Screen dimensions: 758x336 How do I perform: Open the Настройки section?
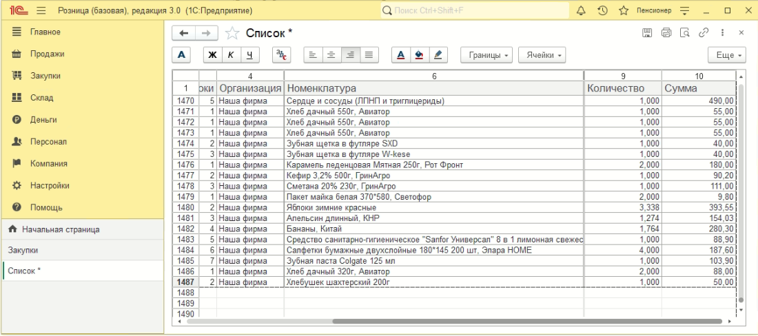coord(82,185)
